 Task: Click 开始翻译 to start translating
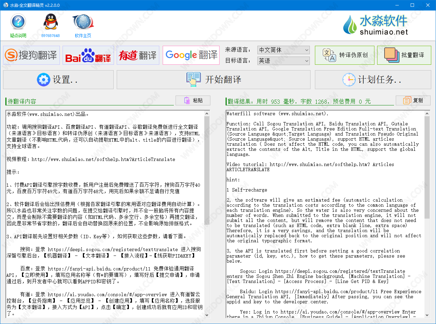(214, 80)
